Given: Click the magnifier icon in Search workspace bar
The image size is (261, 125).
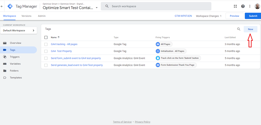Looking at the screenshot, I should coord(107,6).
